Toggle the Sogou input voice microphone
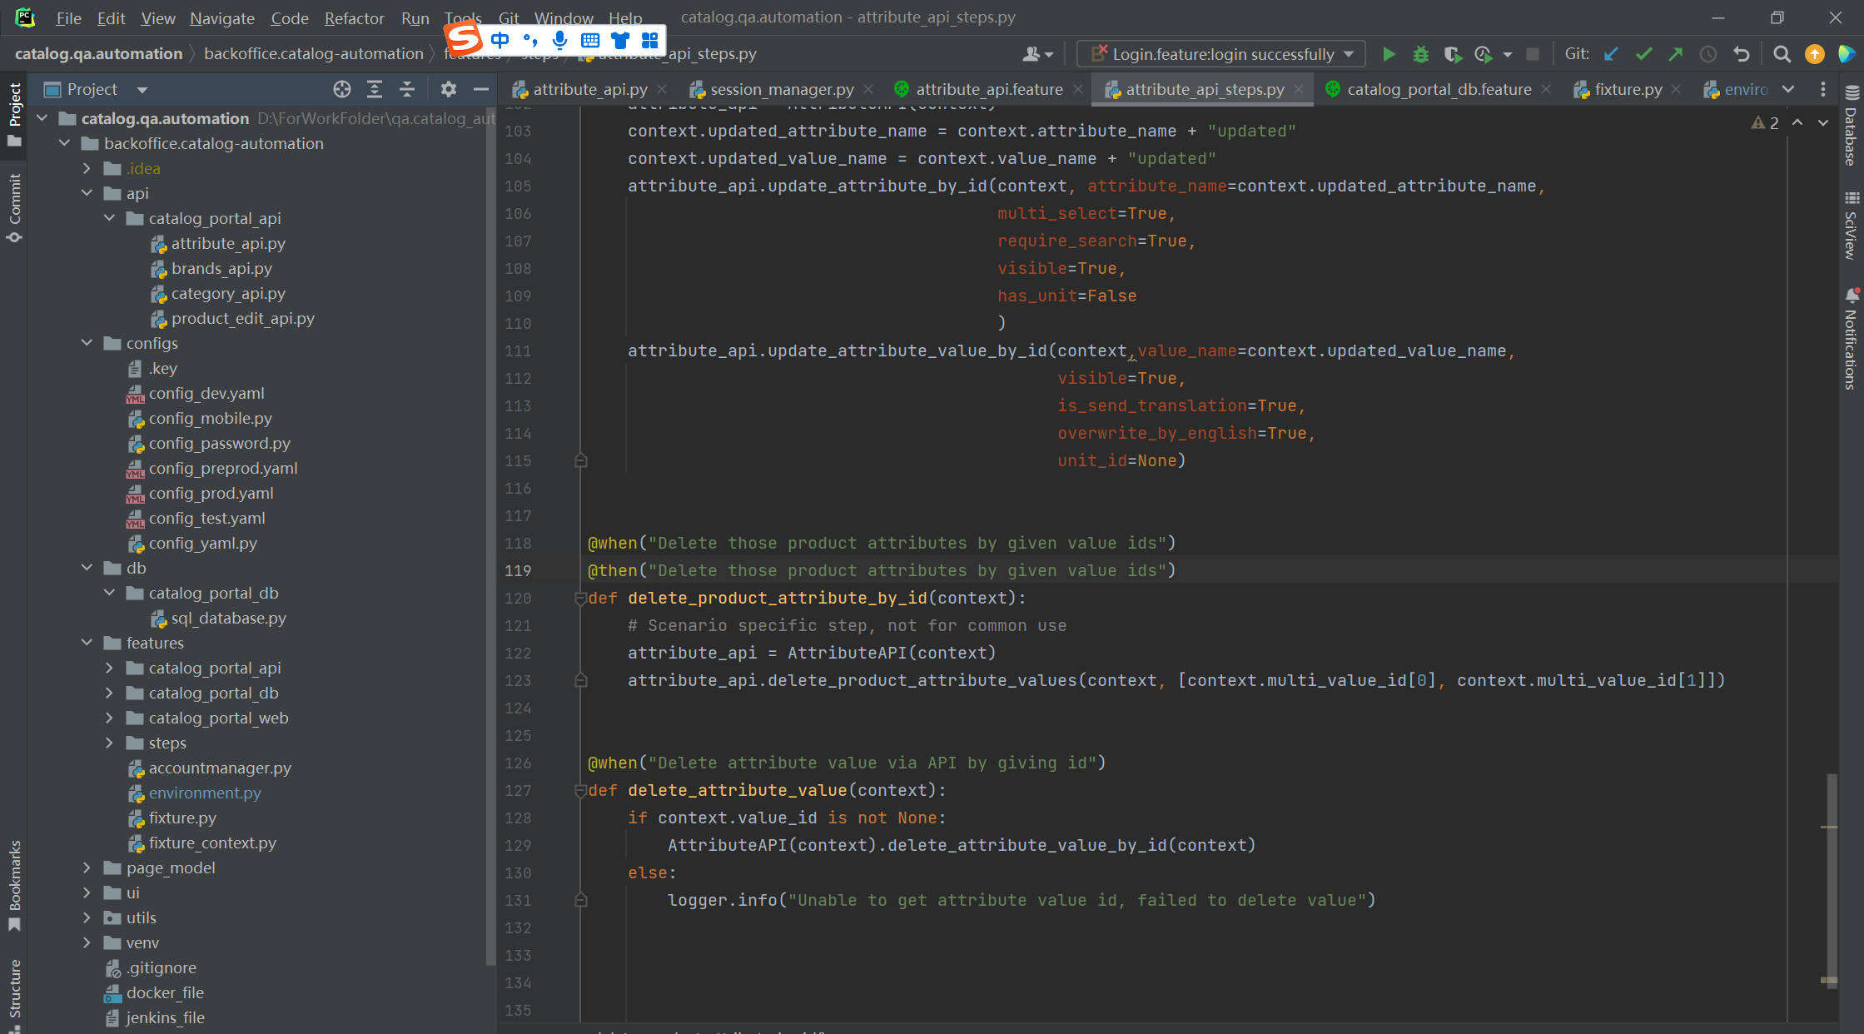 coord(560,39)
